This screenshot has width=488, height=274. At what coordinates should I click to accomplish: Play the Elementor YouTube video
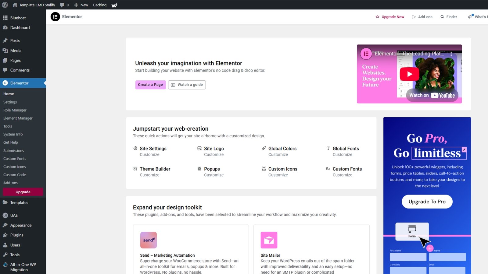point(409,74)
